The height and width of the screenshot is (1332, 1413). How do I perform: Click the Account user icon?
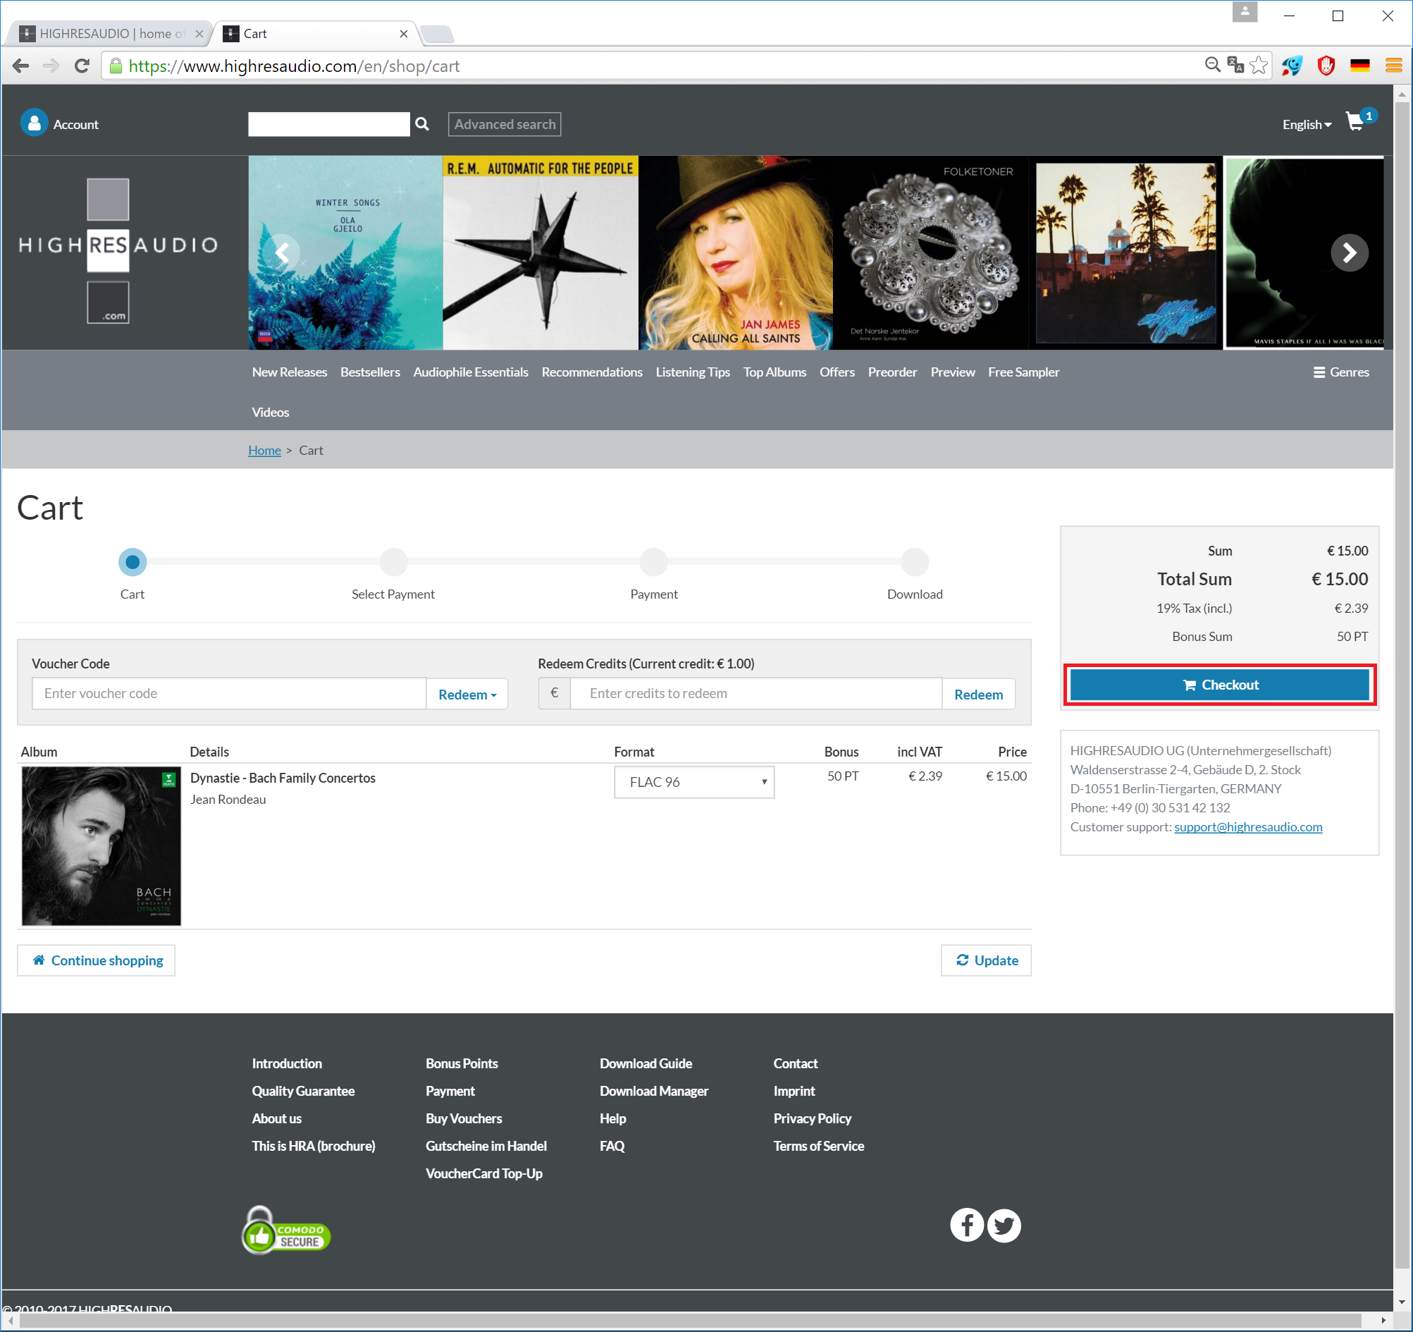33,123
